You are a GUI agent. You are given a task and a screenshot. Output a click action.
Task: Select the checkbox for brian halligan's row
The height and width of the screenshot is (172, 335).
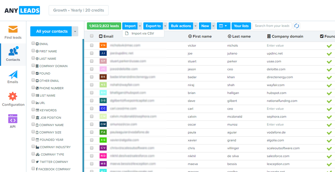tap(92, 93)
